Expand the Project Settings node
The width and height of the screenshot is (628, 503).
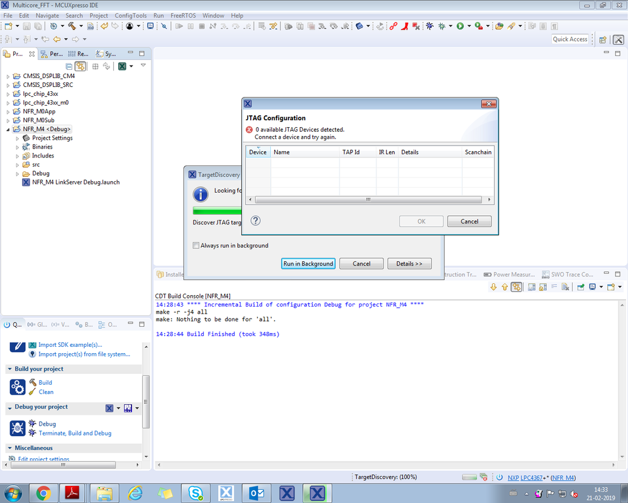(17, 138)
